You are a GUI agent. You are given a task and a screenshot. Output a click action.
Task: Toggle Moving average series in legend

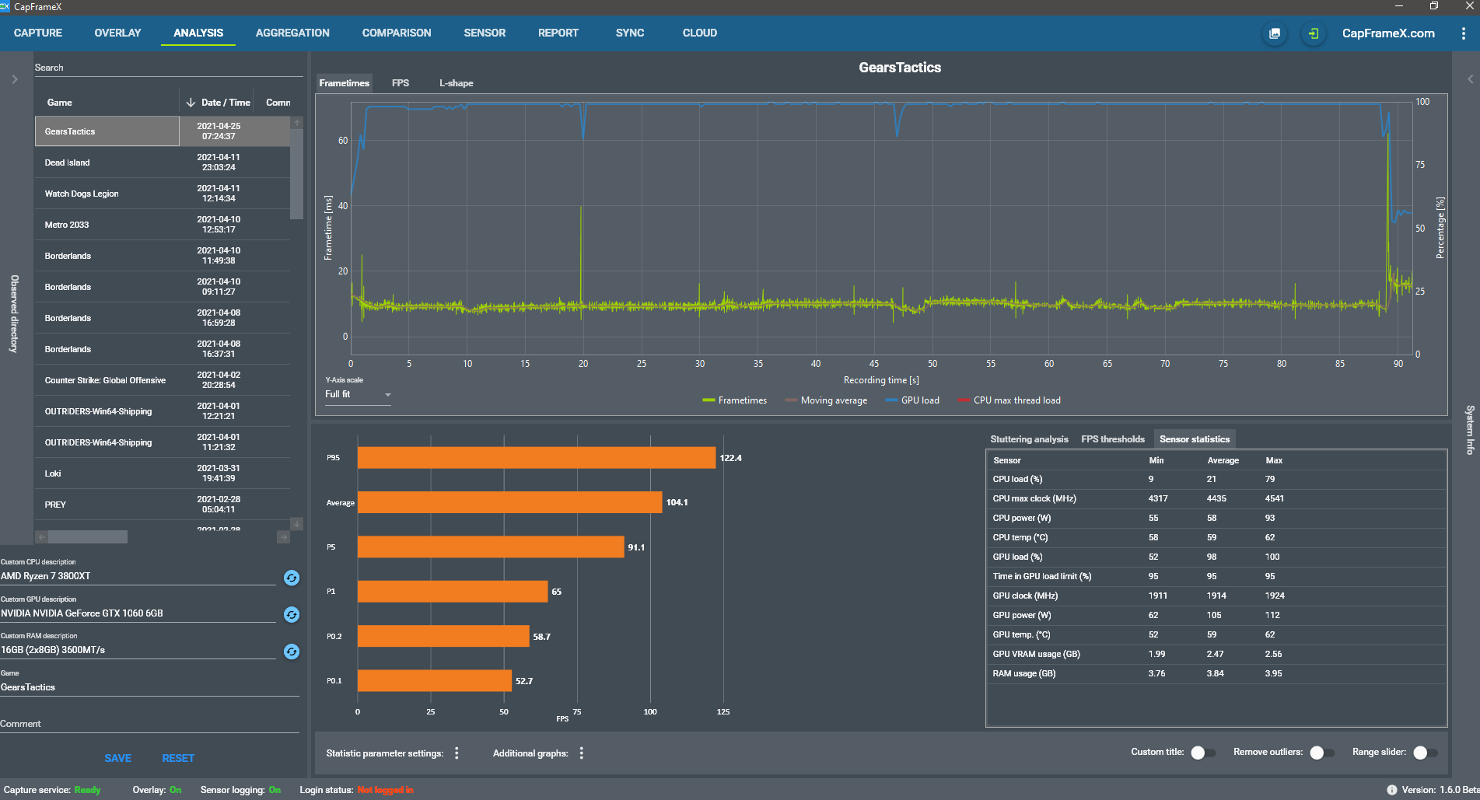826,400
